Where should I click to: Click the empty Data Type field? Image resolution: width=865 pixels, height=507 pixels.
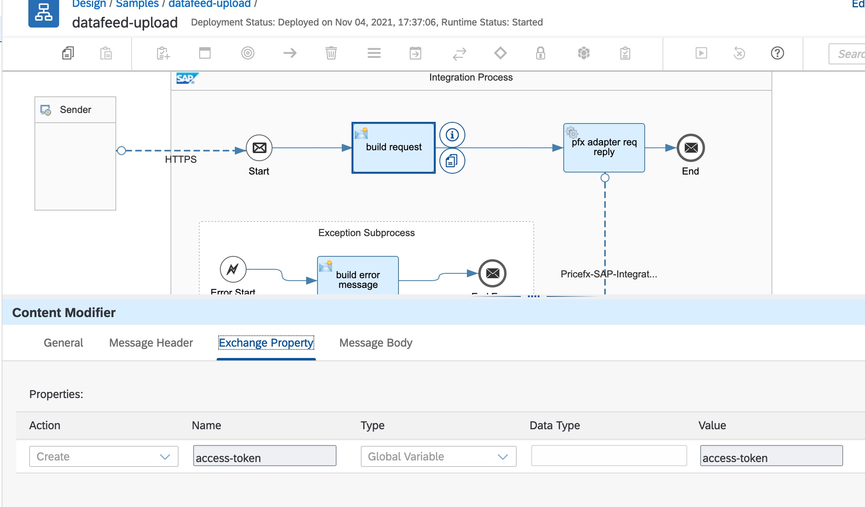click(x=609, y=456)
